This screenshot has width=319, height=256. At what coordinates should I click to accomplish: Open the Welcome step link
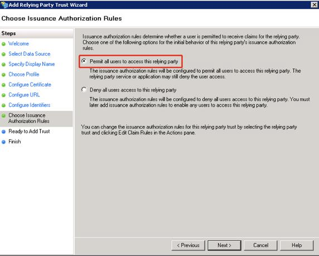[18, 44]
